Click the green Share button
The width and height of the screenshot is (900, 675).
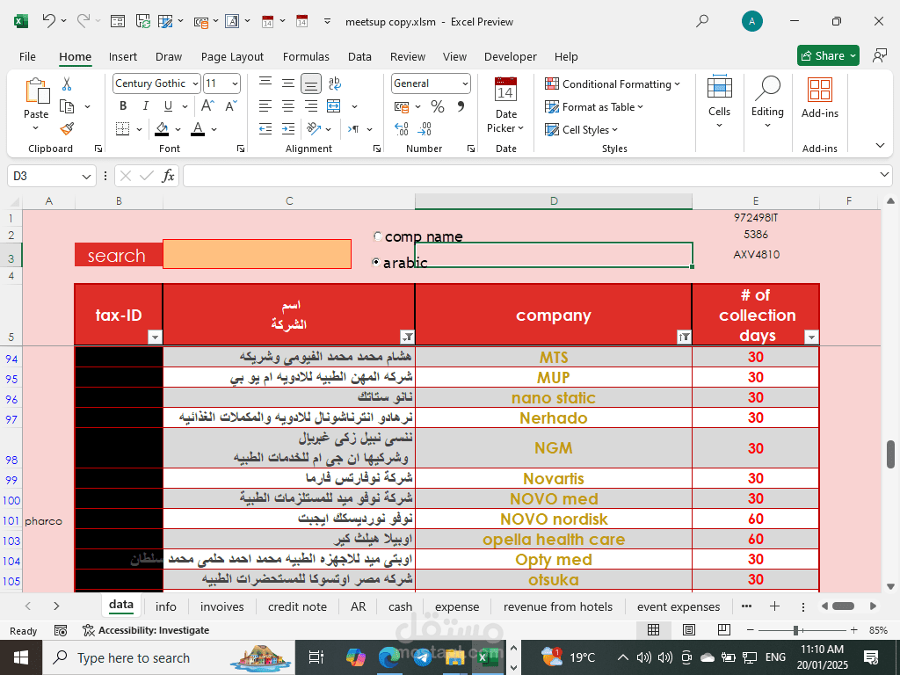[x=827, y=54]
